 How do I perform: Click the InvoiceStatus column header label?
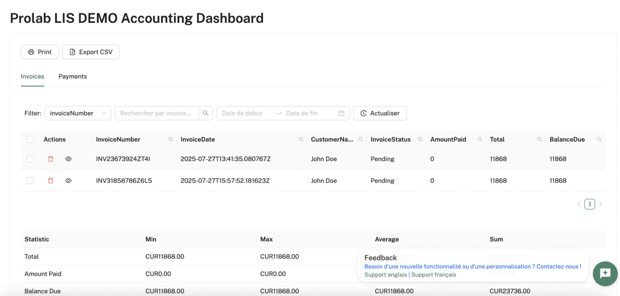[x=391, y=139]
